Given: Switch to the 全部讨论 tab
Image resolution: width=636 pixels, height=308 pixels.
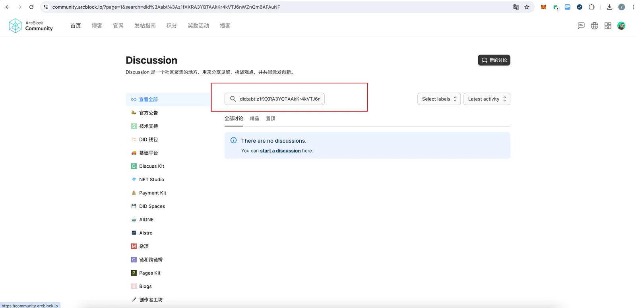Looking at the screenshot, I should tap(234, 119).
